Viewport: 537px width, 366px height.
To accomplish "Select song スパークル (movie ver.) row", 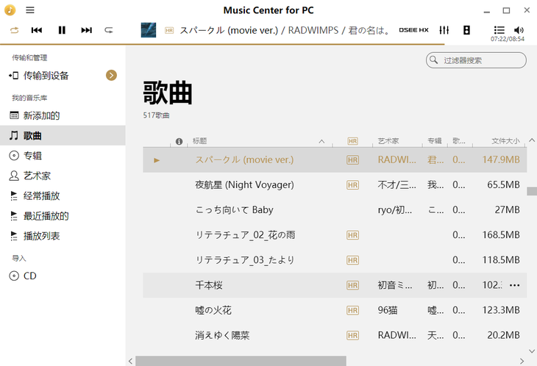I will click(335, 159).
